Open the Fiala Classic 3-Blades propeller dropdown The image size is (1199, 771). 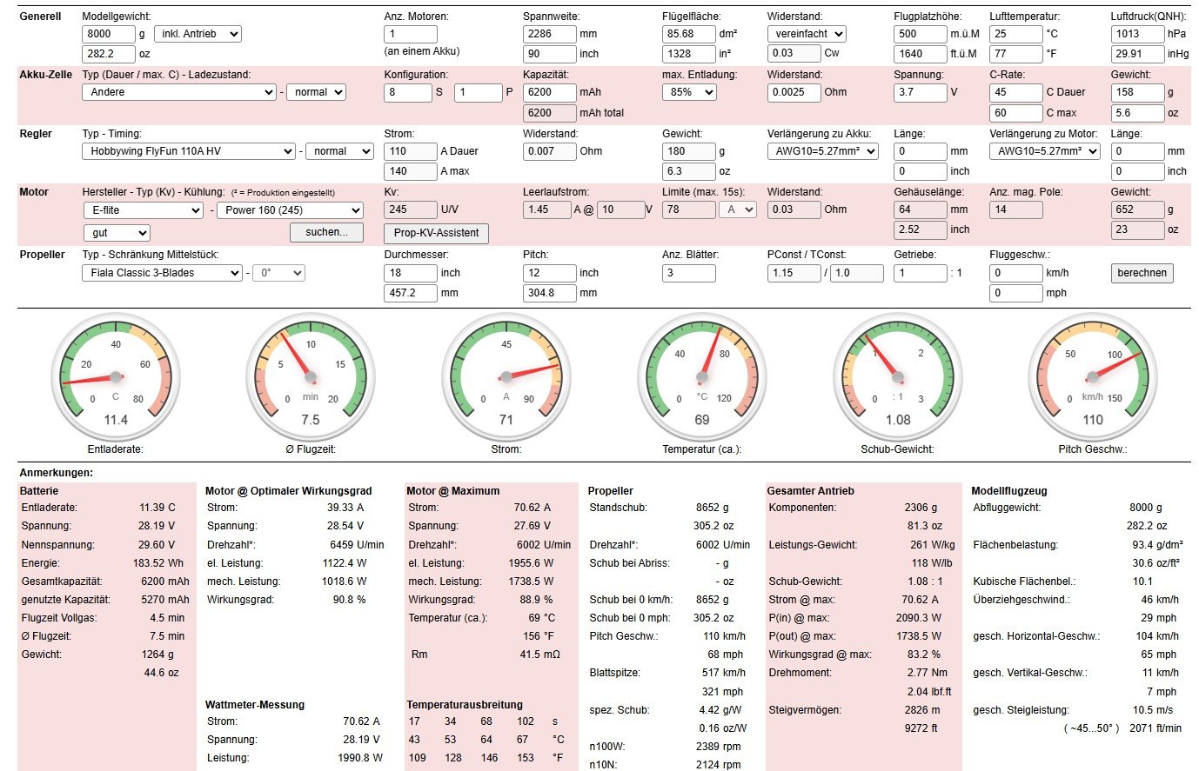click(x=162, y=273)
